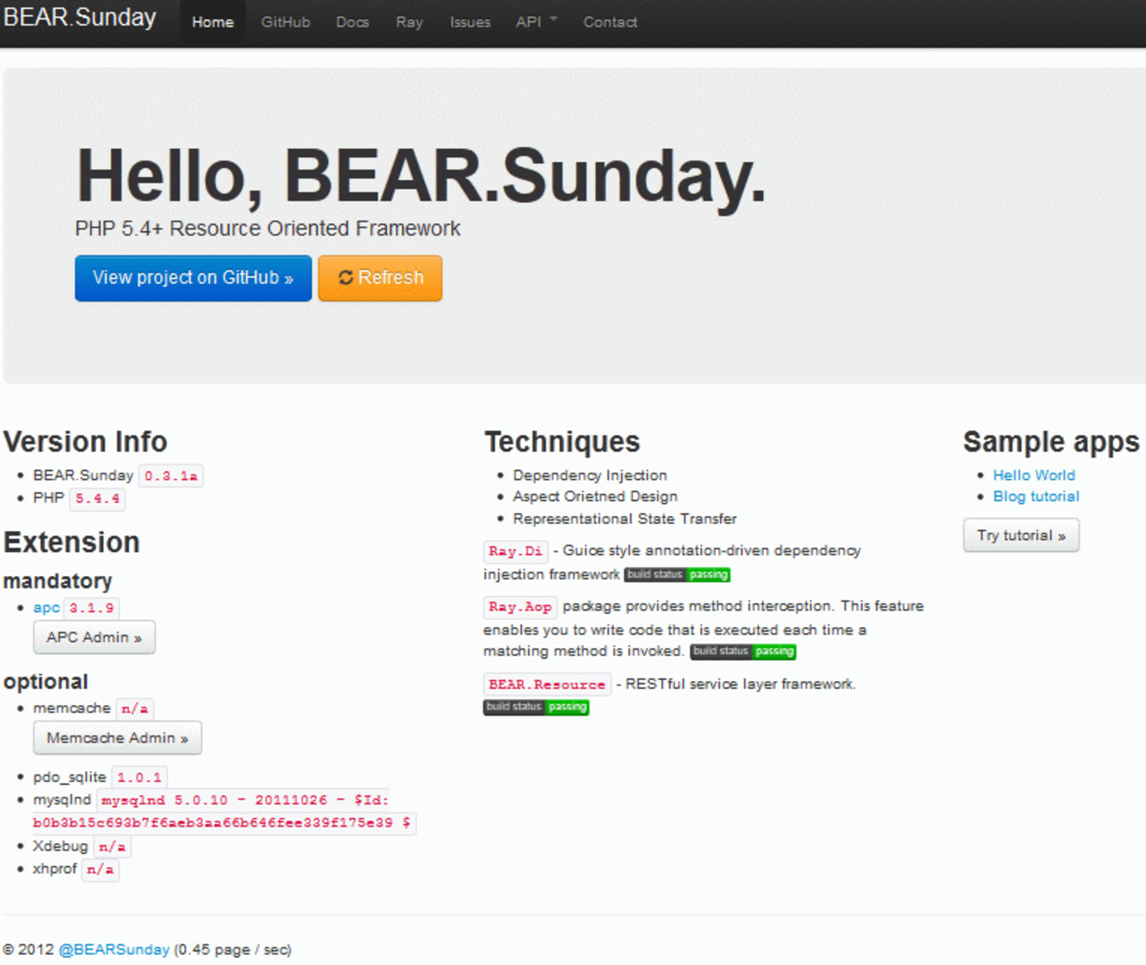Click the PHP version 5.4.4 value
Viewport: 1146px width, 965px height.
click(97, 499)
